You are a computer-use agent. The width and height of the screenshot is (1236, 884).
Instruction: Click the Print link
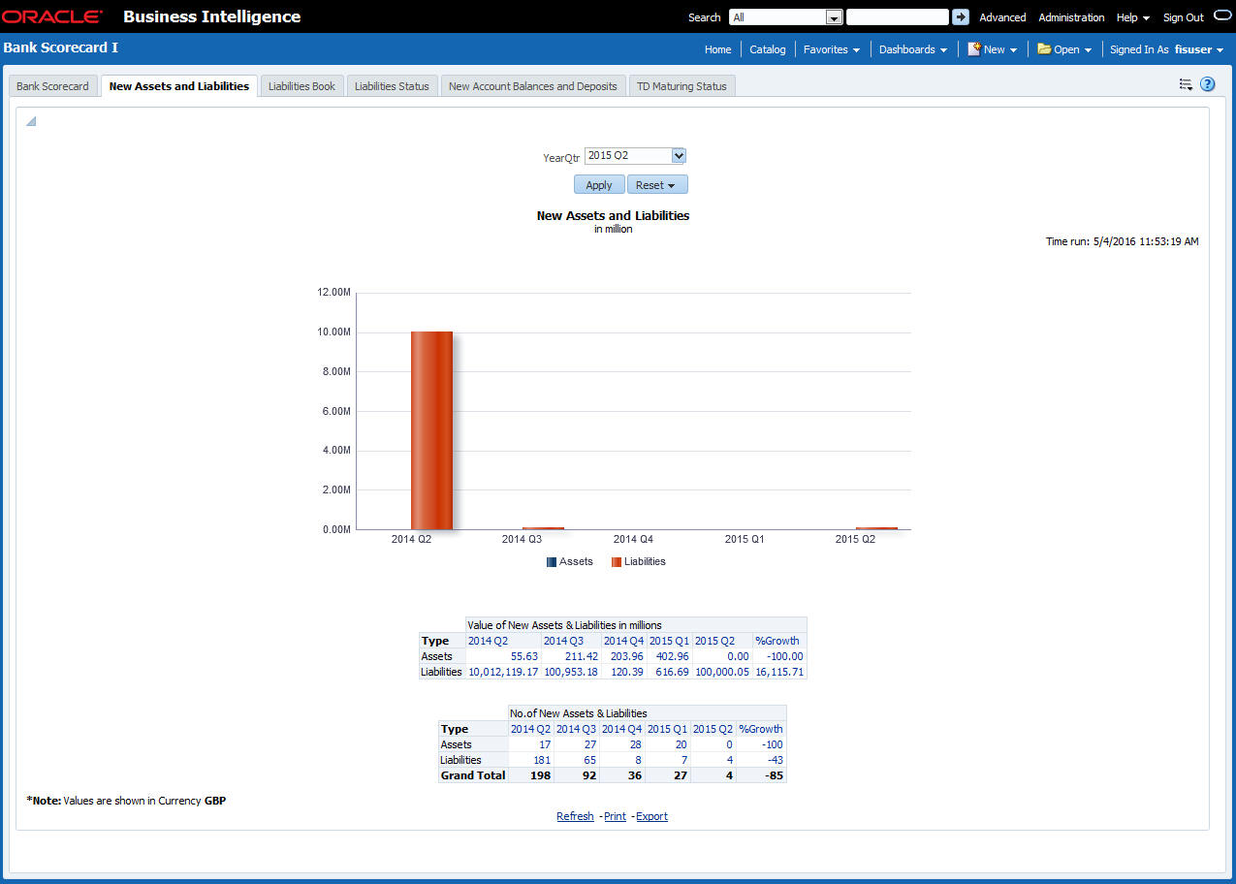coord(615,816)
